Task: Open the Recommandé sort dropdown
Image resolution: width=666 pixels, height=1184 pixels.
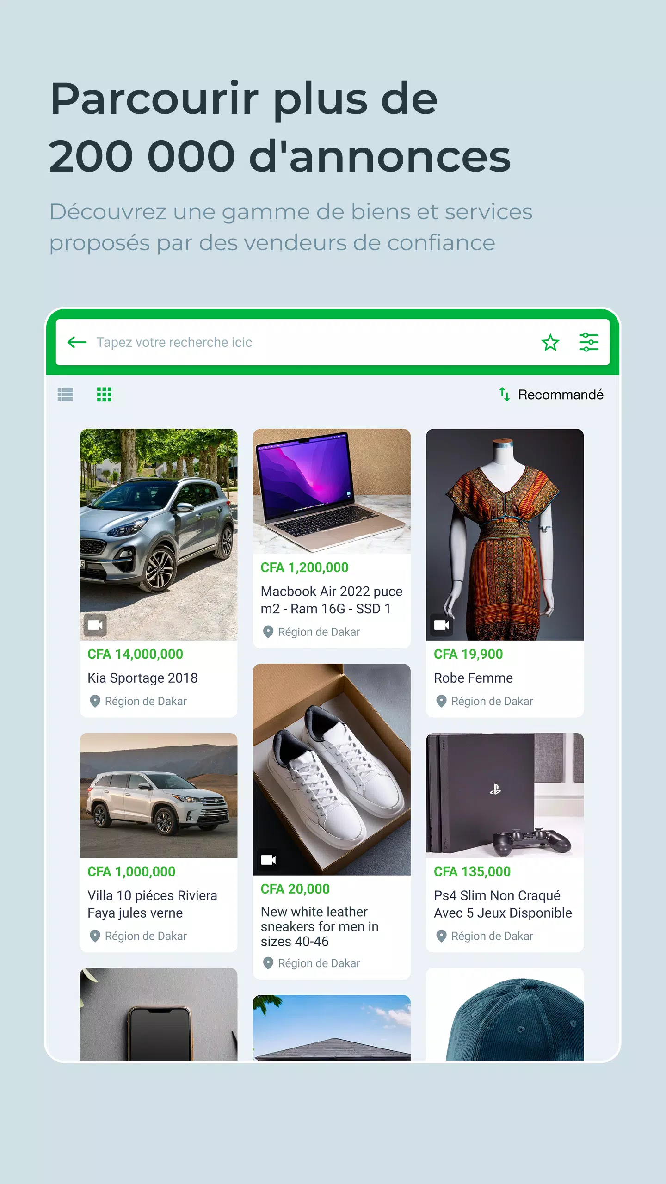Action: (551, 395)
